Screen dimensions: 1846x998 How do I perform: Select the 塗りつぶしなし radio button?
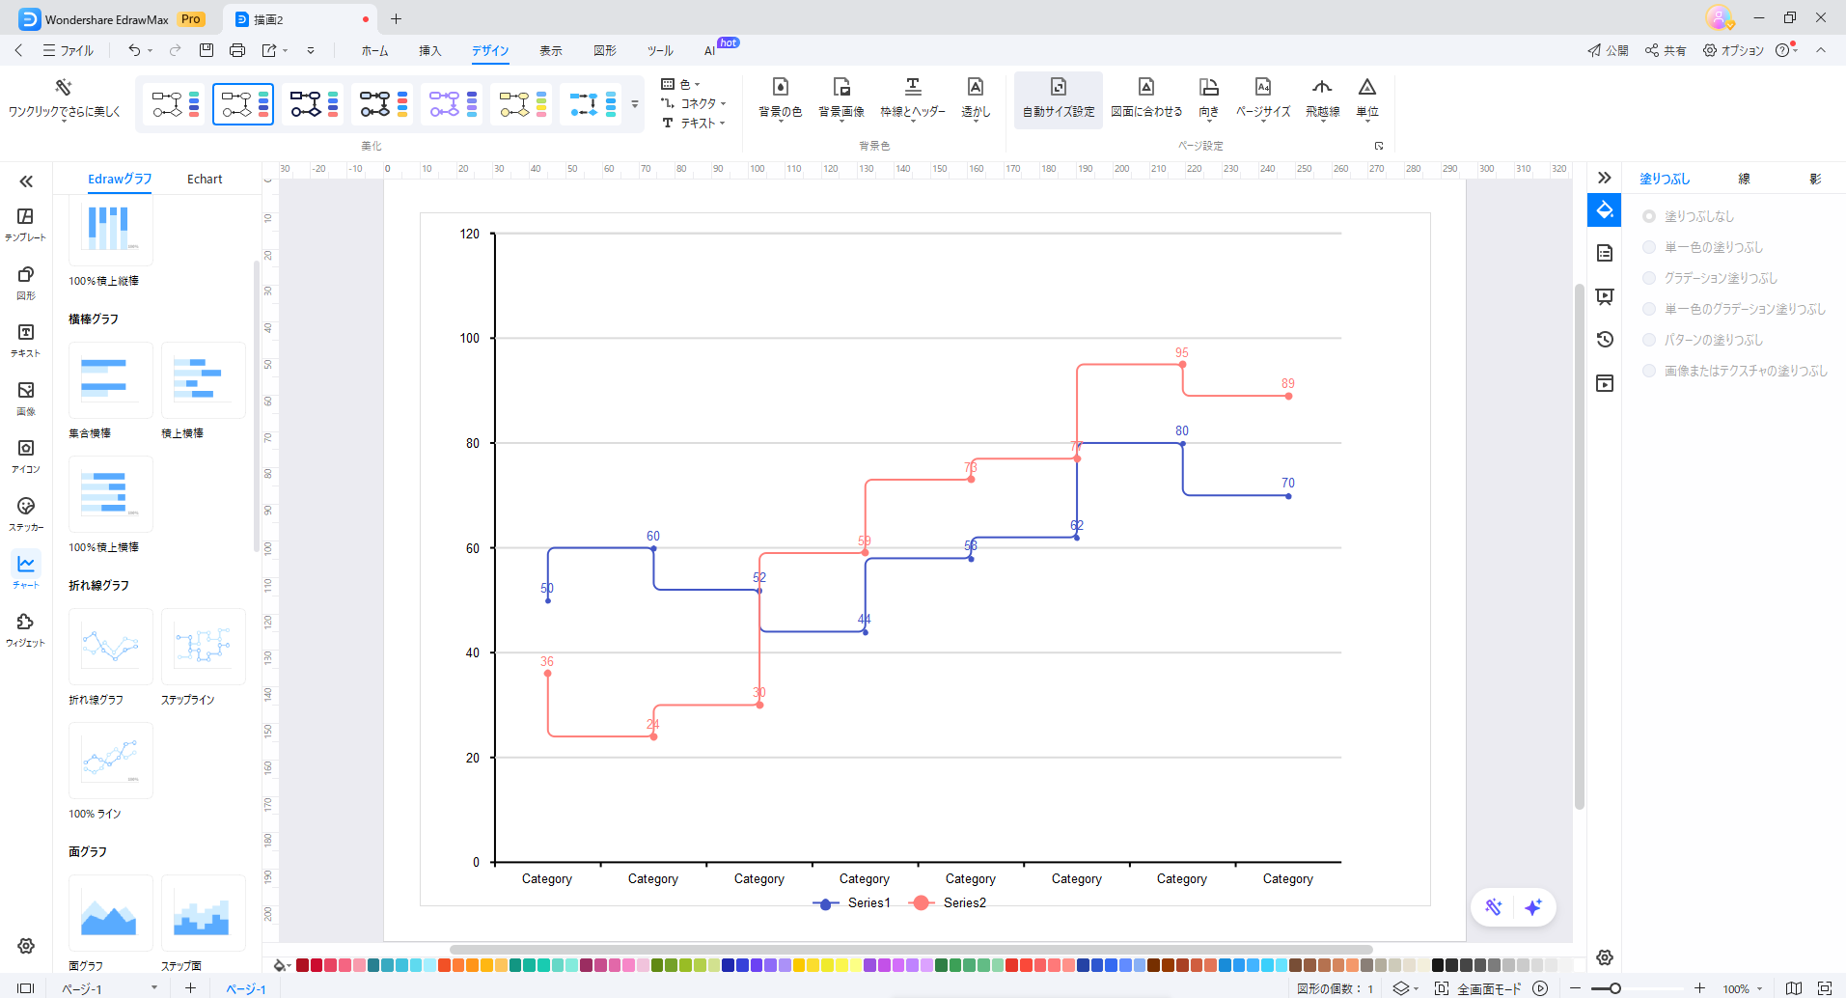tap(1649, 216)
